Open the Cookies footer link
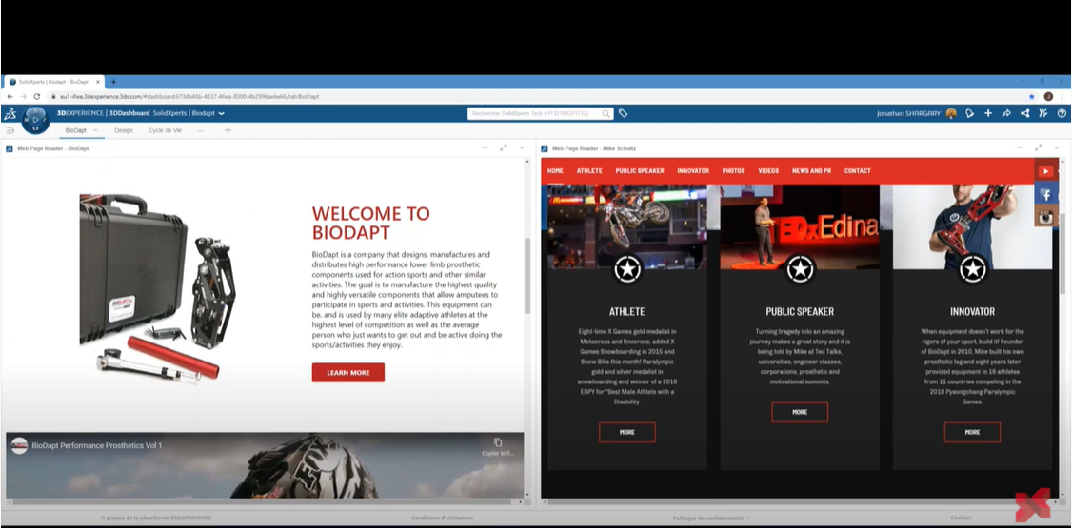 pos(961,518)
